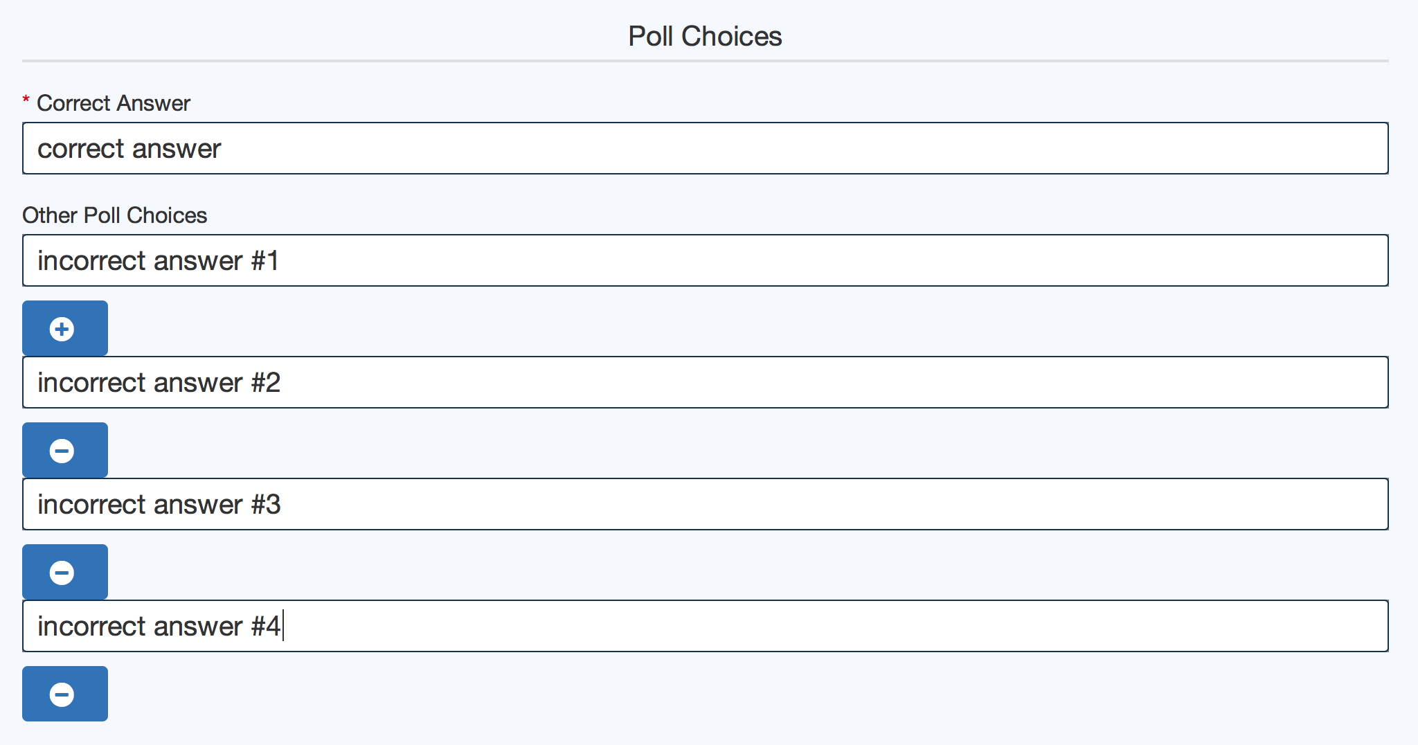Remove incorrect answer #2 with its minus icon
The height and width of the screenshot is (745, 1418).
[x=62, y=451]
